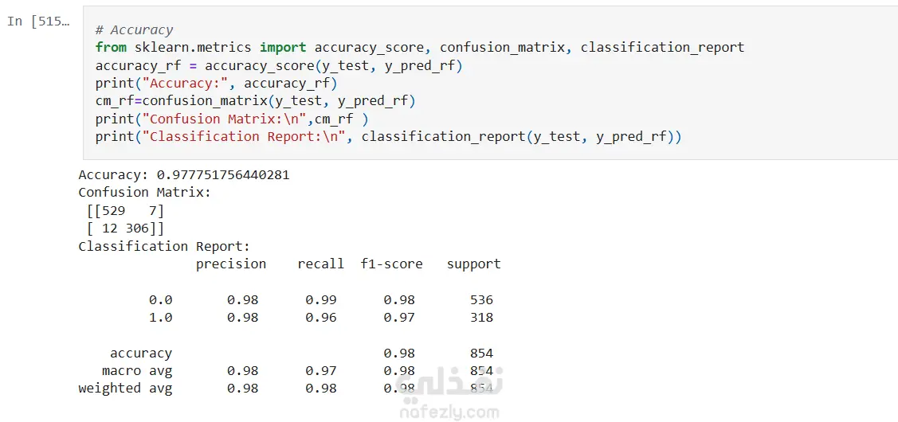The height and width of the screenshot is (422, 898).
Task: Click the nafezly.com watermark text
Action: 449,412
